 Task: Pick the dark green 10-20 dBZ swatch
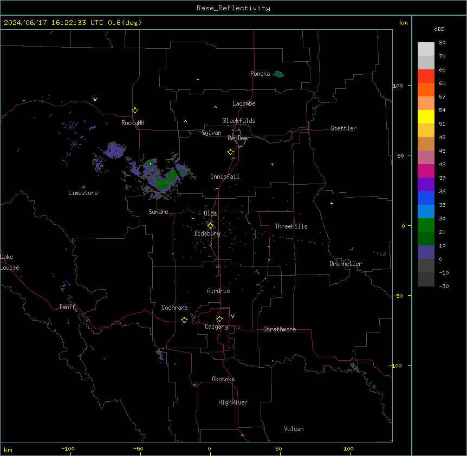[426, 239]
